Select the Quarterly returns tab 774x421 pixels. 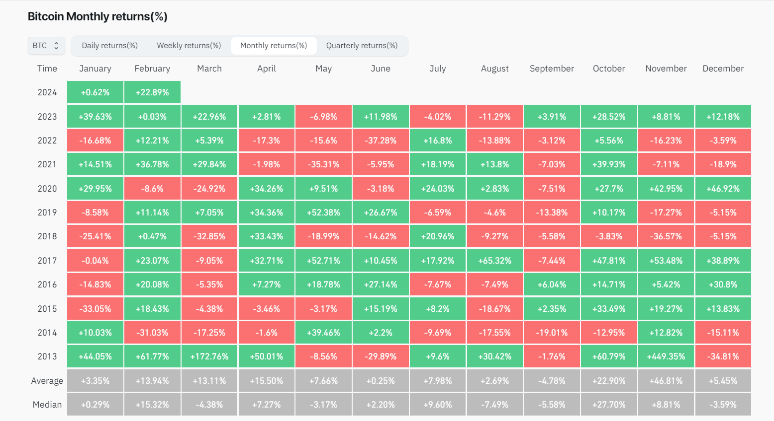363,45
